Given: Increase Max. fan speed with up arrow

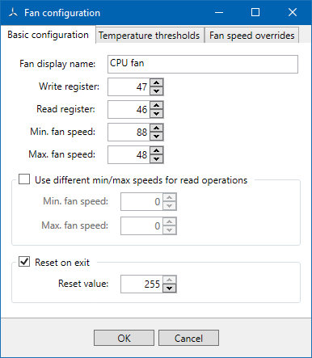Looking at the screenshot, I should click(x=157, y=150).
